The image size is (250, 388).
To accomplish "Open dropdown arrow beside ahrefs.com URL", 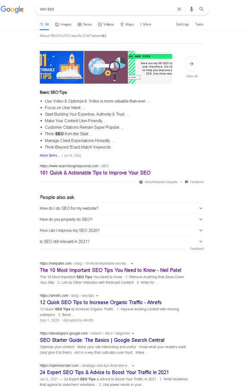I will (97, 296).
